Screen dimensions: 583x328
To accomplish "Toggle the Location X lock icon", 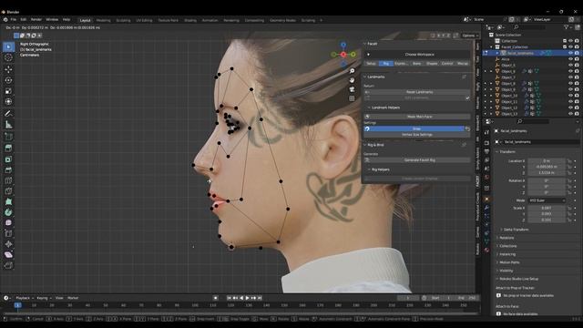I will [569, 161].
